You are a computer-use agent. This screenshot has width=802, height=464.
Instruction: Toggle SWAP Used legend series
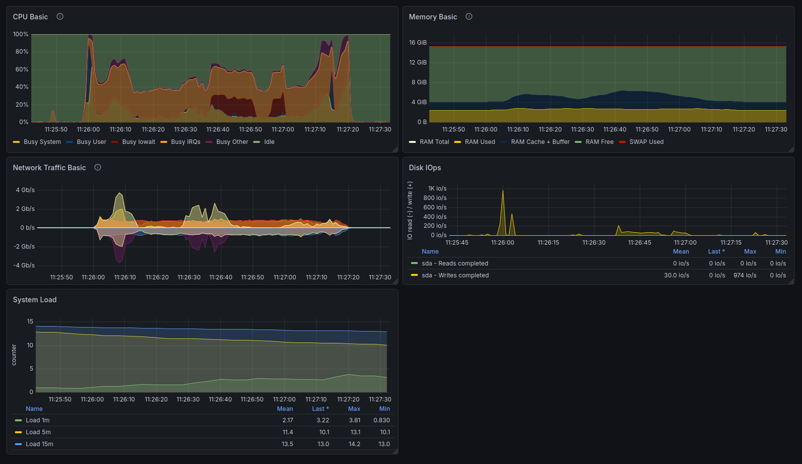click(646, 142)
